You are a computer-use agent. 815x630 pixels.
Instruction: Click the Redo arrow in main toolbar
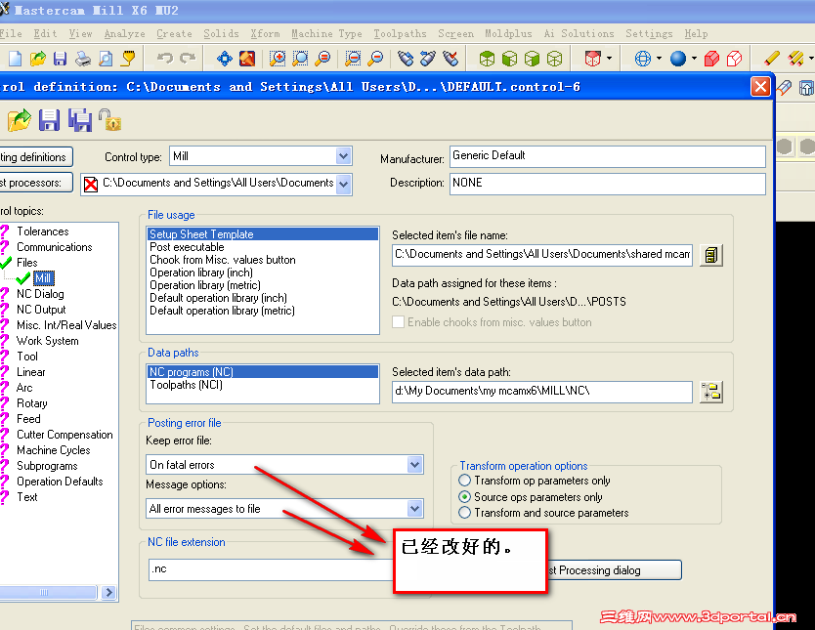point(188,58)
